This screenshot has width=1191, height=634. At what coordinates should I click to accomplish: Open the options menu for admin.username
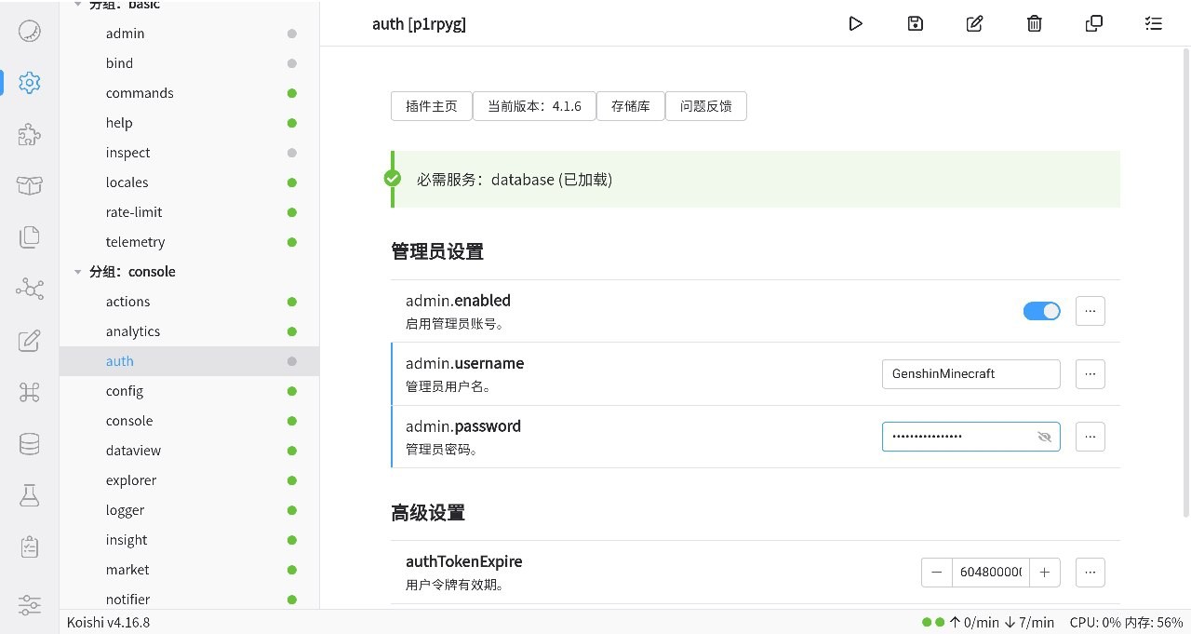tap(1090, 374)
